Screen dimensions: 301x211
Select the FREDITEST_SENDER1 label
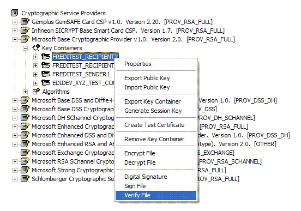coord(81,74)
